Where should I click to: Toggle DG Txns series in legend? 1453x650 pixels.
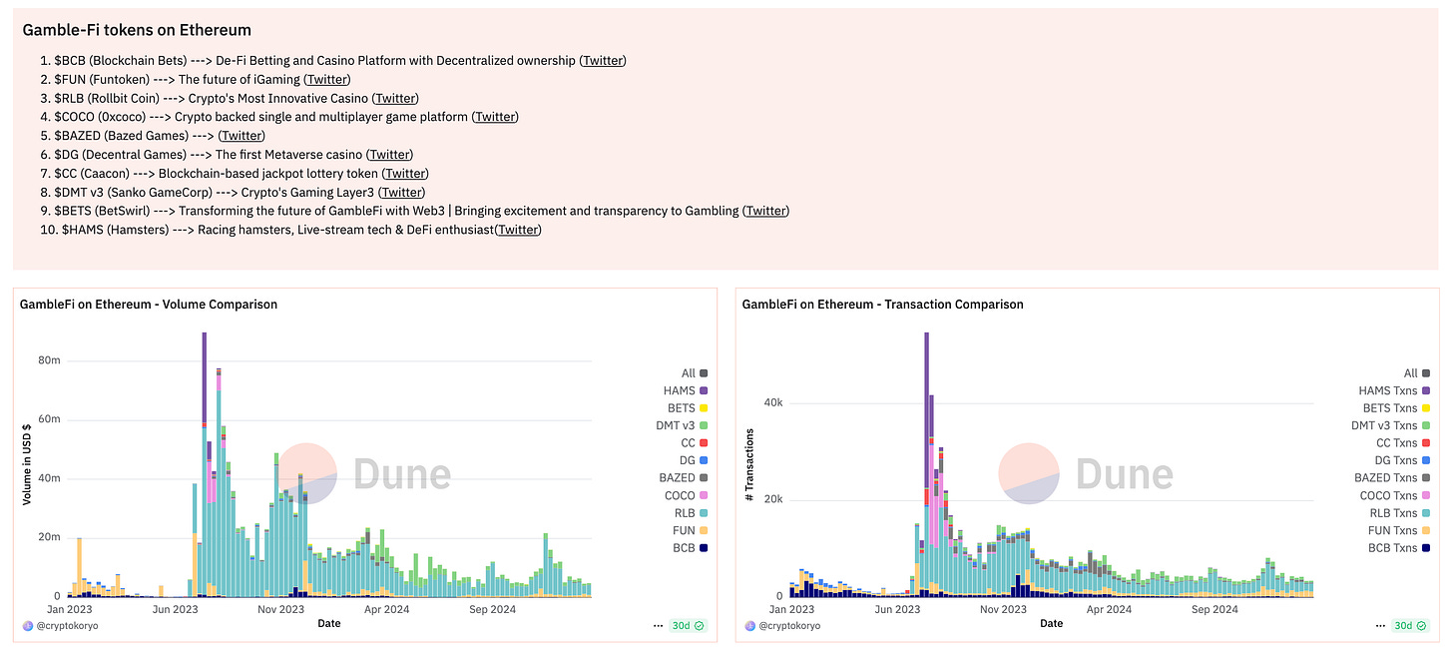point(1404,460)
